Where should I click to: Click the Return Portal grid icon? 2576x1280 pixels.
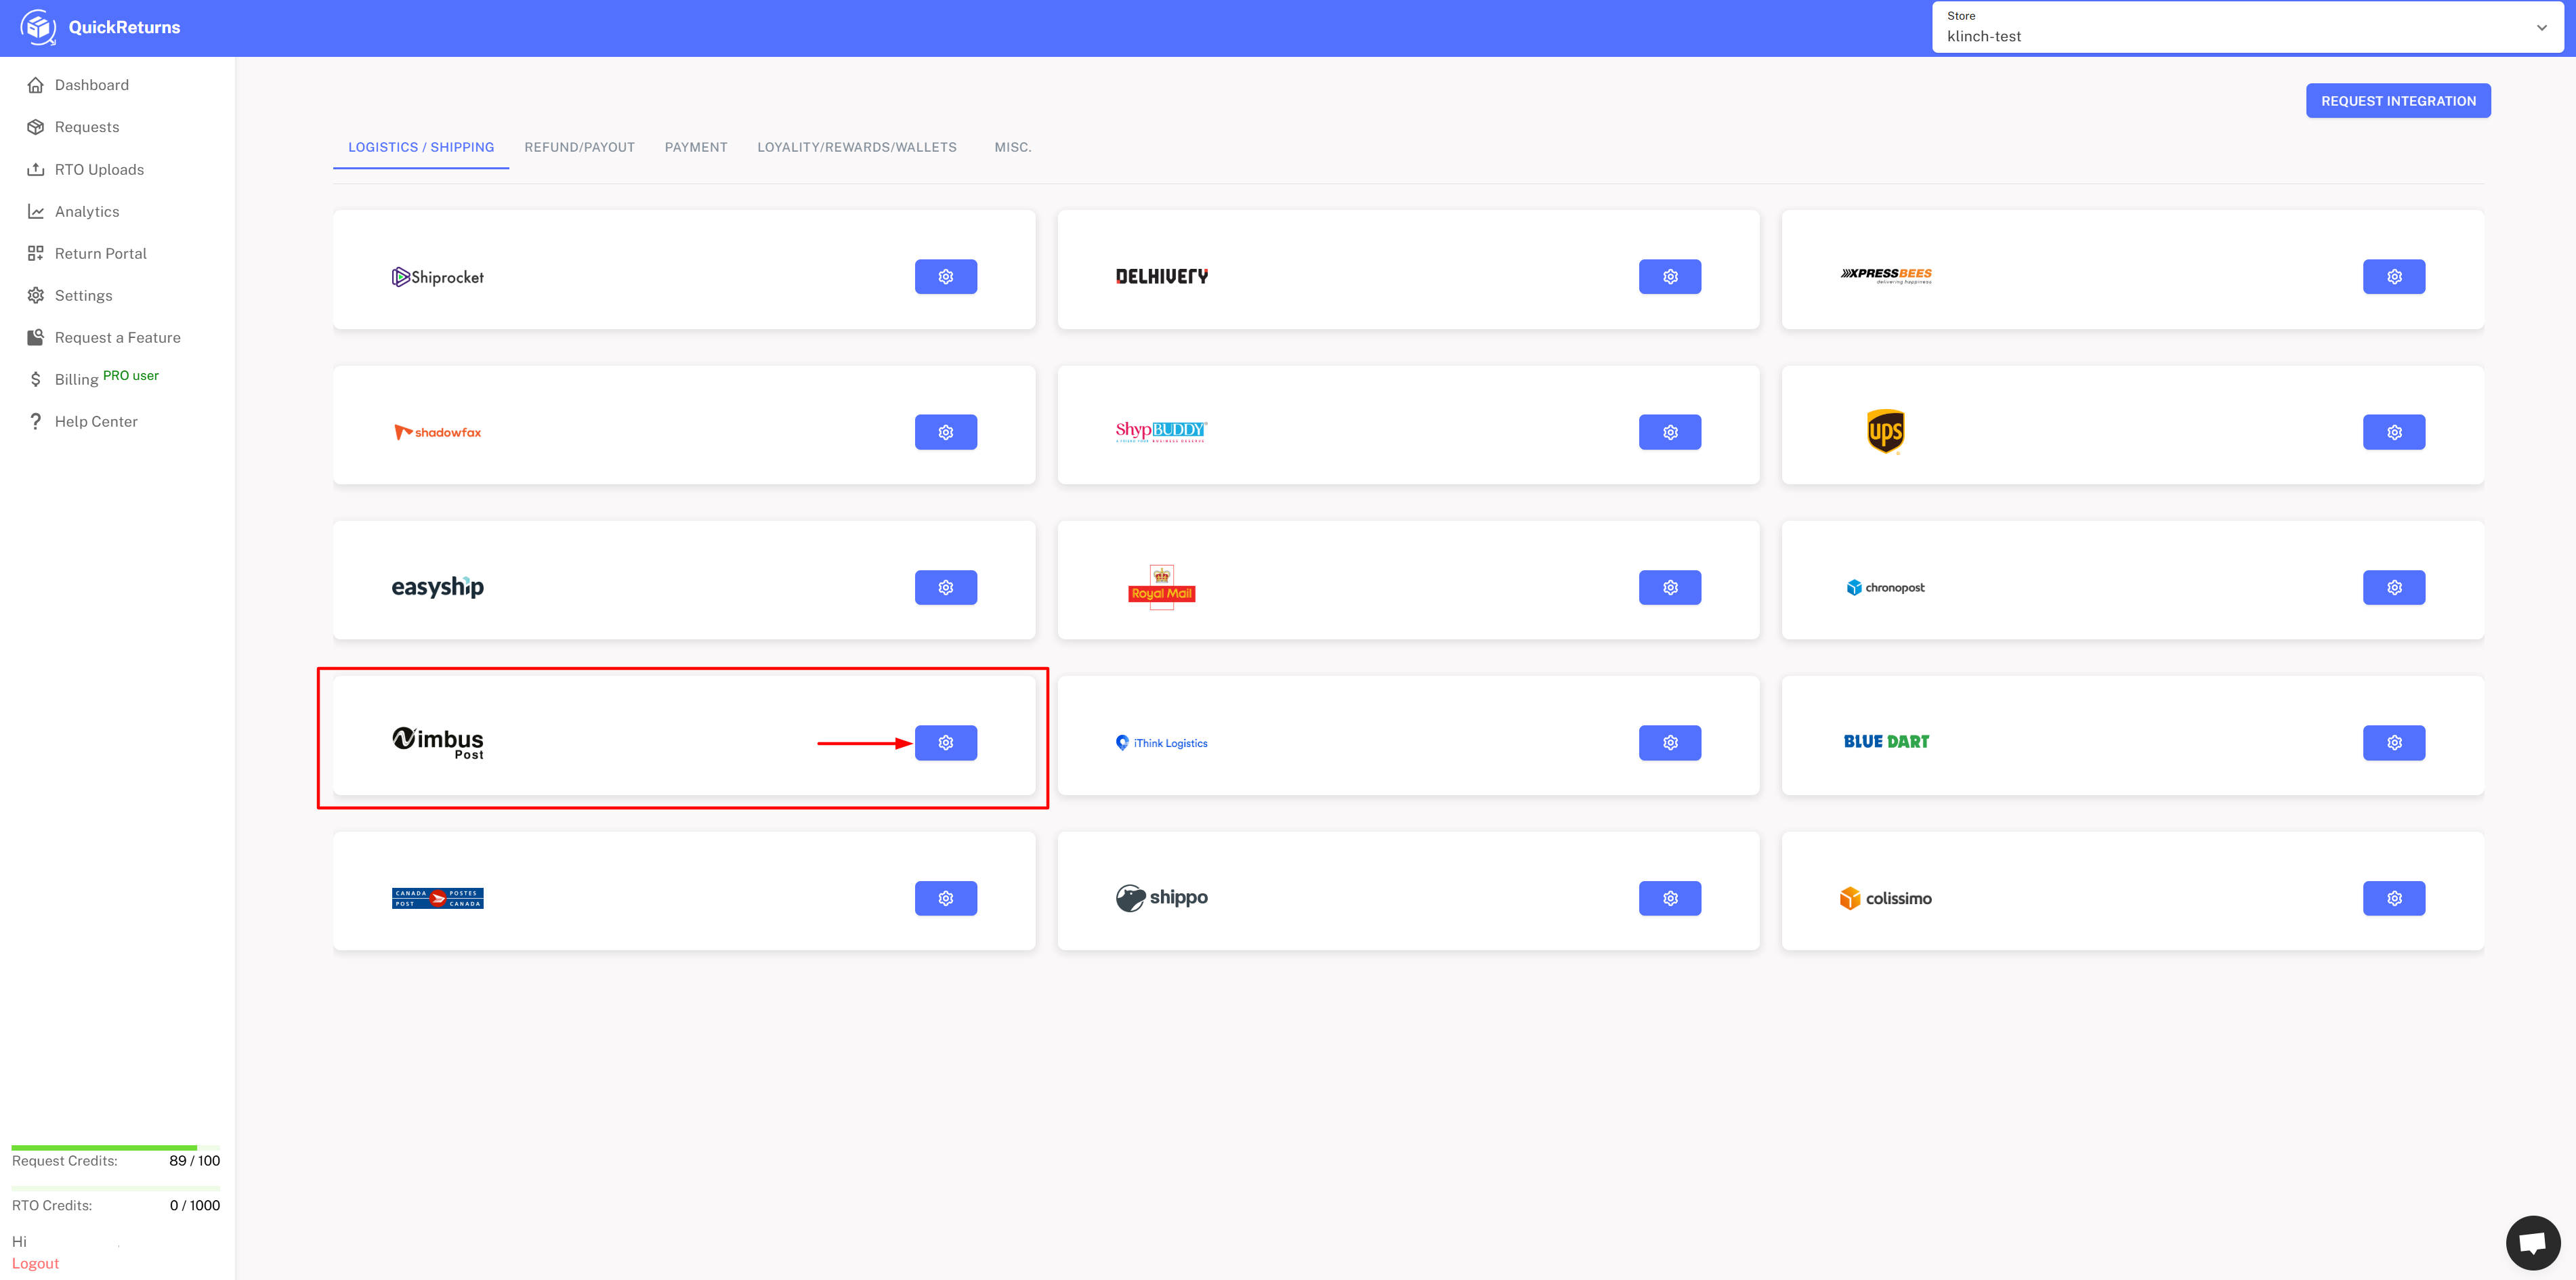(36, 253)
